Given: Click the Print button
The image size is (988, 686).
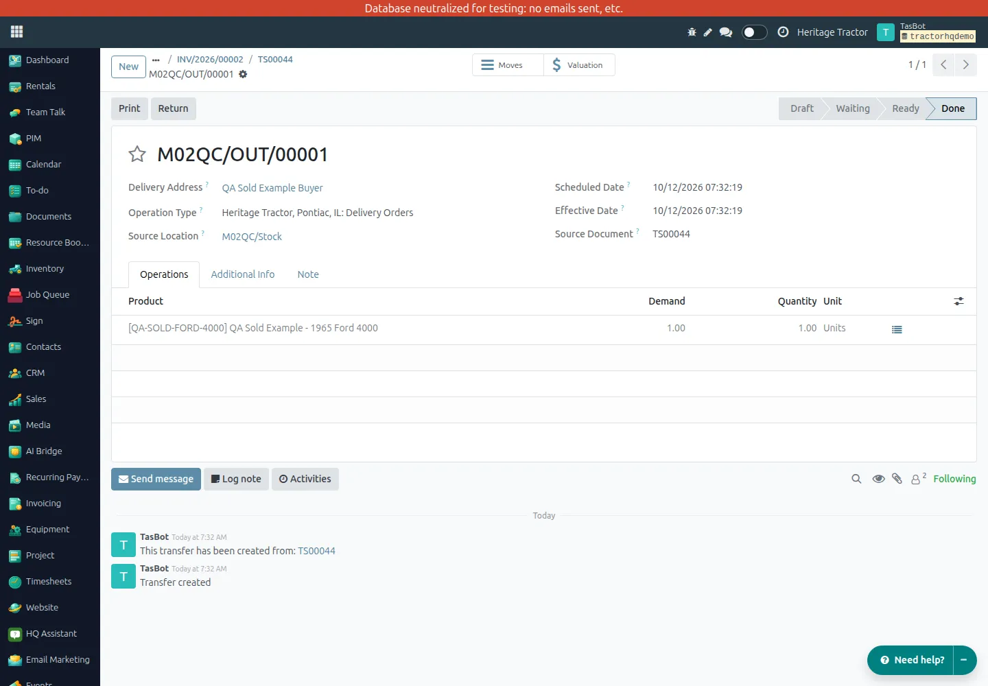Looking at the screenshot, I should [130, 108].
